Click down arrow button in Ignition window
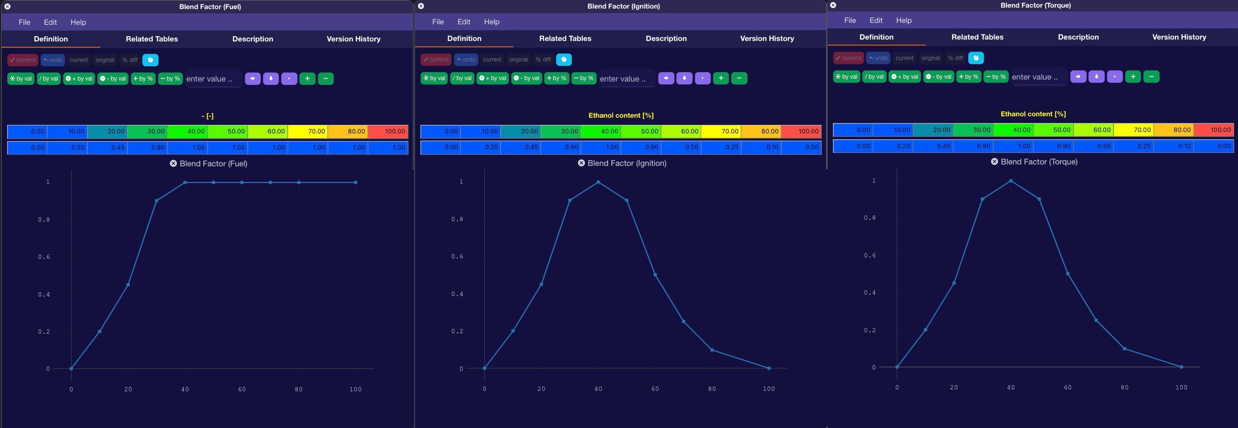The image size is (1238, 428). pos(684,78)
